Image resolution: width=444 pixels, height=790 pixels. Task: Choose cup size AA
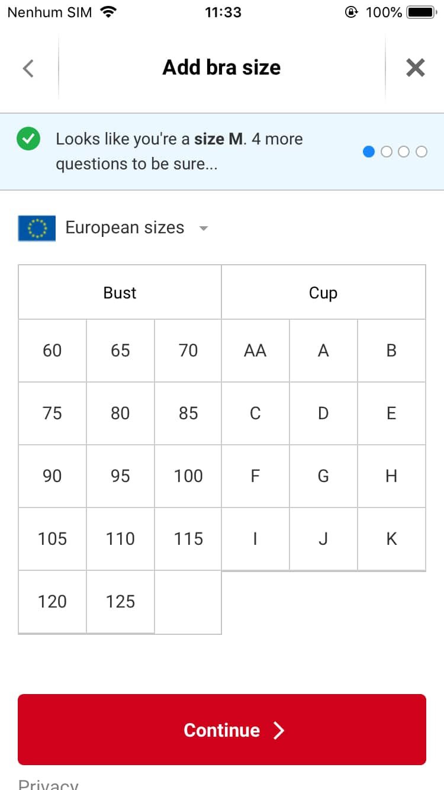tap(255, 351)
